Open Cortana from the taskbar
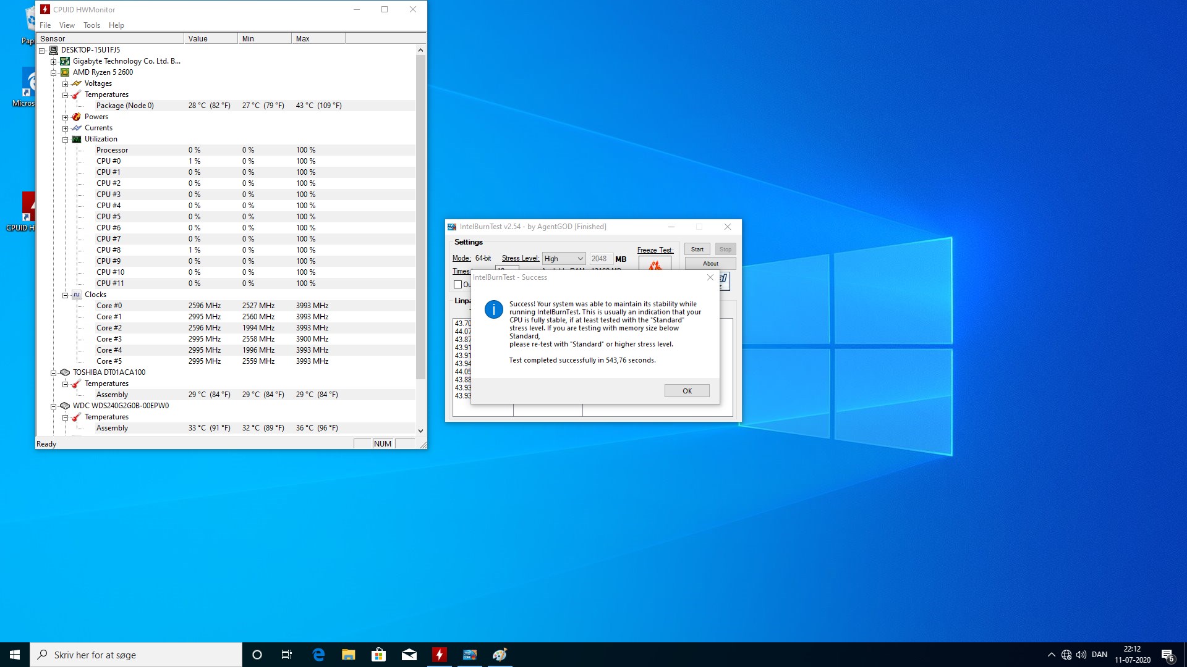This screenshot has height=667, width=1187. [x=257, y=655]
